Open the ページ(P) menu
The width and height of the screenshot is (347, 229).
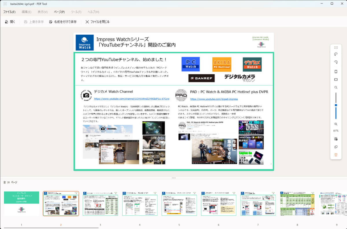(x=59, y=12)
